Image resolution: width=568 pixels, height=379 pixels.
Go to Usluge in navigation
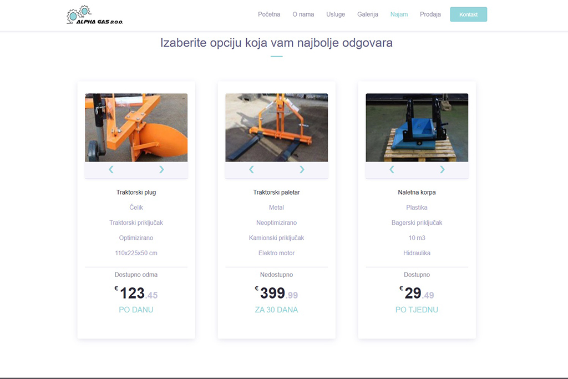(x=336, y=14)
